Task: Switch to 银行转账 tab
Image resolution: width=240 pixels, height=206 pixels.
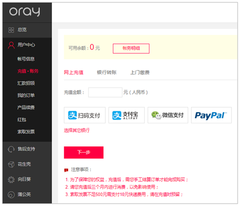Action: 107,73
